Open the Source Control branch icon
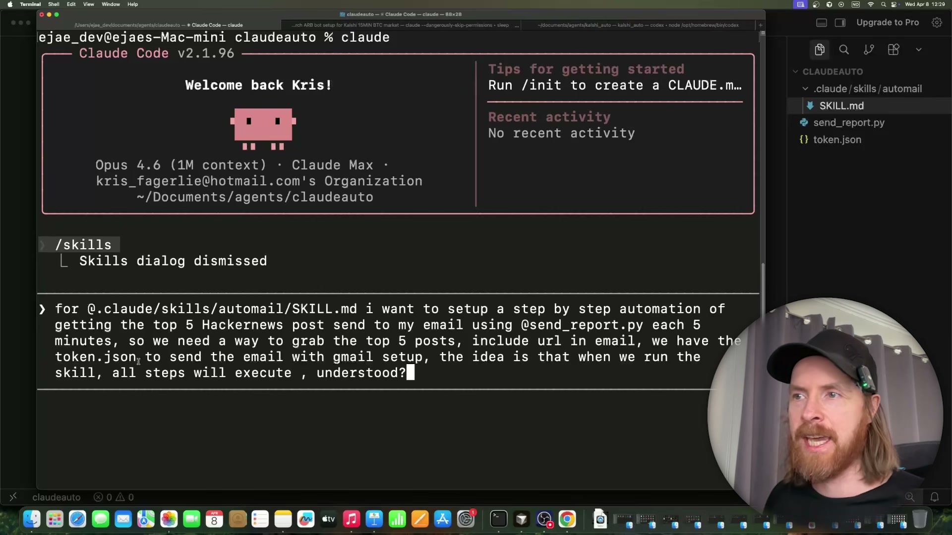 [869, 50]
